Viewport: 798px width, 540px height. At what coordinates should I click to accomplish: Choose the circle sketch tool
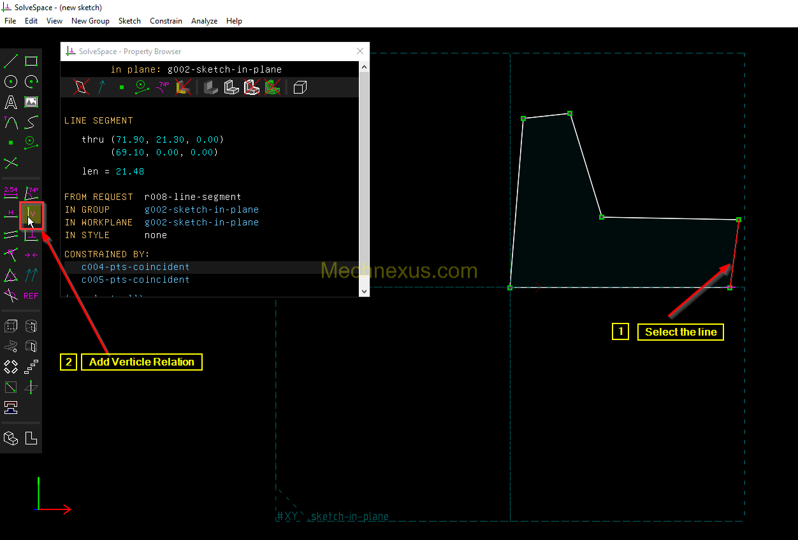11,82
